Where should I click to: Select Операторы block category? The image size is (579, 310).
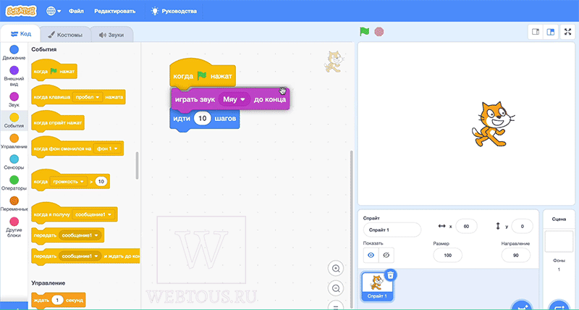tap(14, 183)
